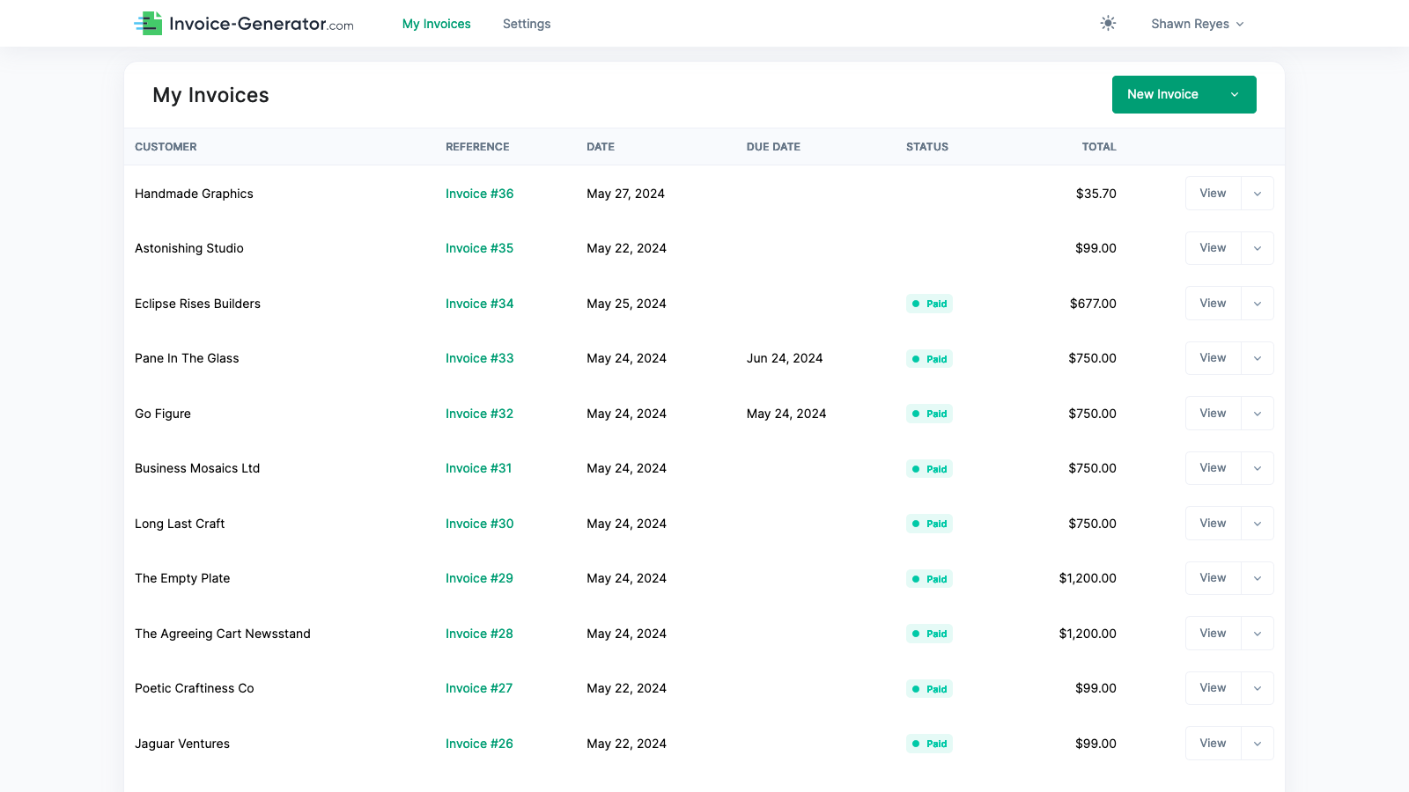Open the Settings page
Image resolution: width=1409 pixels, height=792 pixels.
(526, 24)
